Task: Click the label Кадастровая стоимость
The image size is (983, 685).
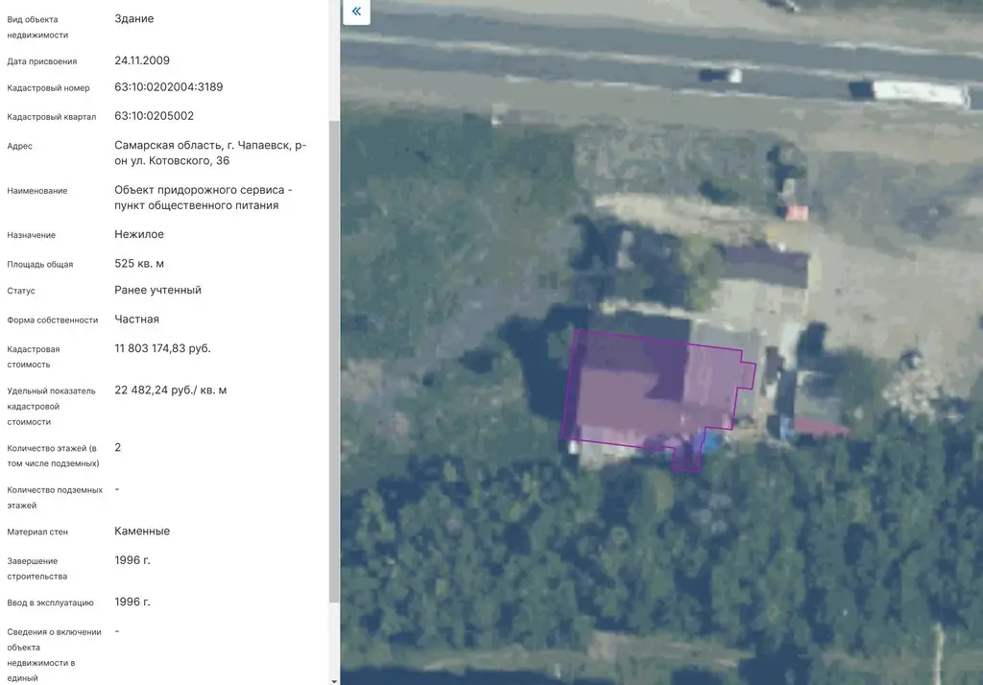Action: tap(34, 357)
